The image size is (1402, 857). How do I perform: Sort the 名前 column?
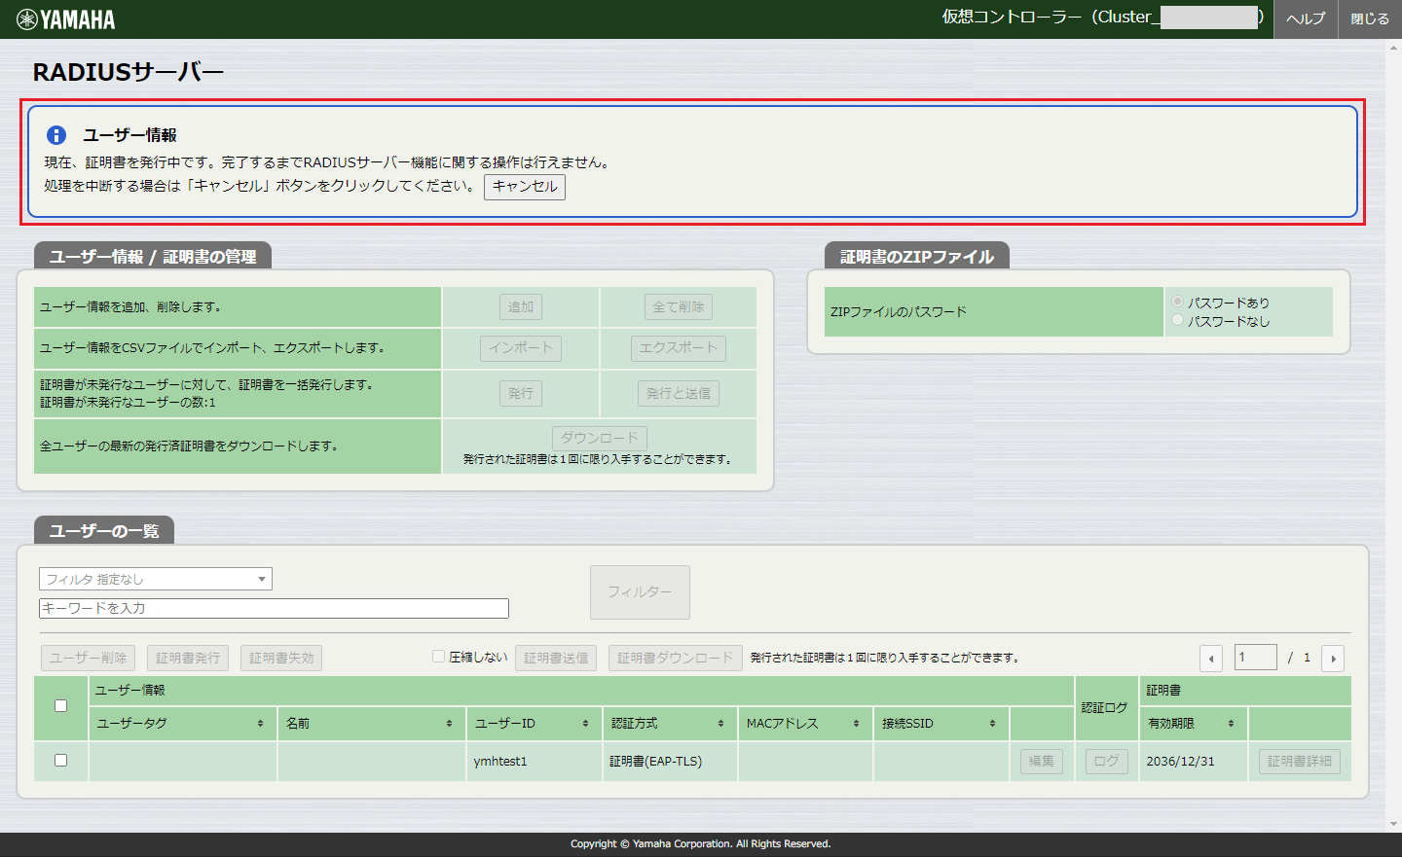[x=448, y=724]
